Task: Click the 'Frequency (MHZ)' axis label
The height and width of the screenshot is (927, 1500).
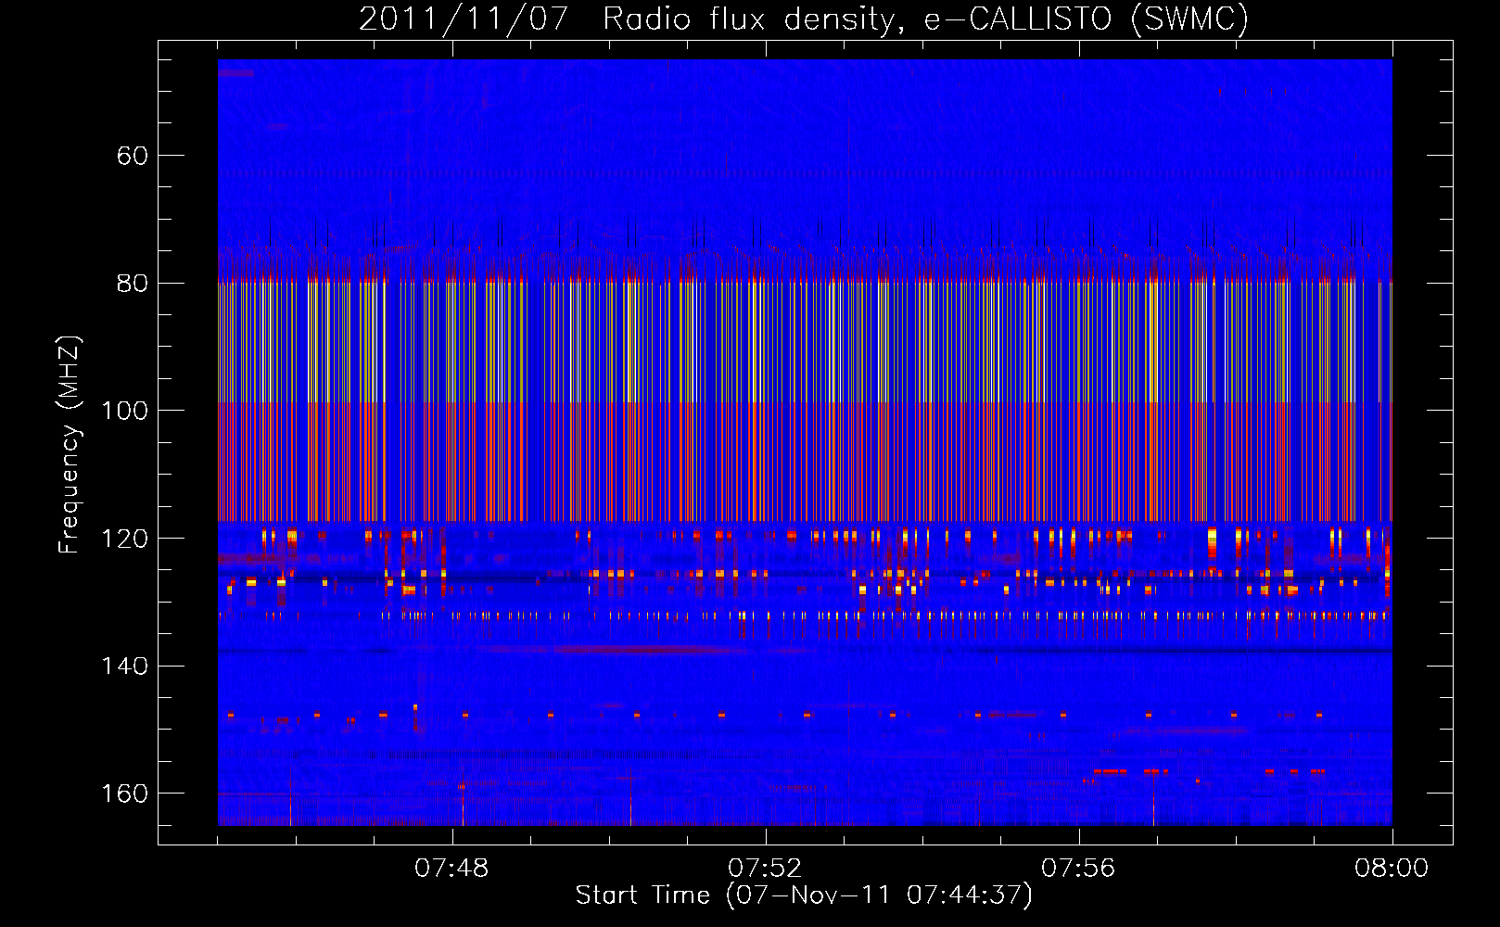Action: tap(70, 445)
